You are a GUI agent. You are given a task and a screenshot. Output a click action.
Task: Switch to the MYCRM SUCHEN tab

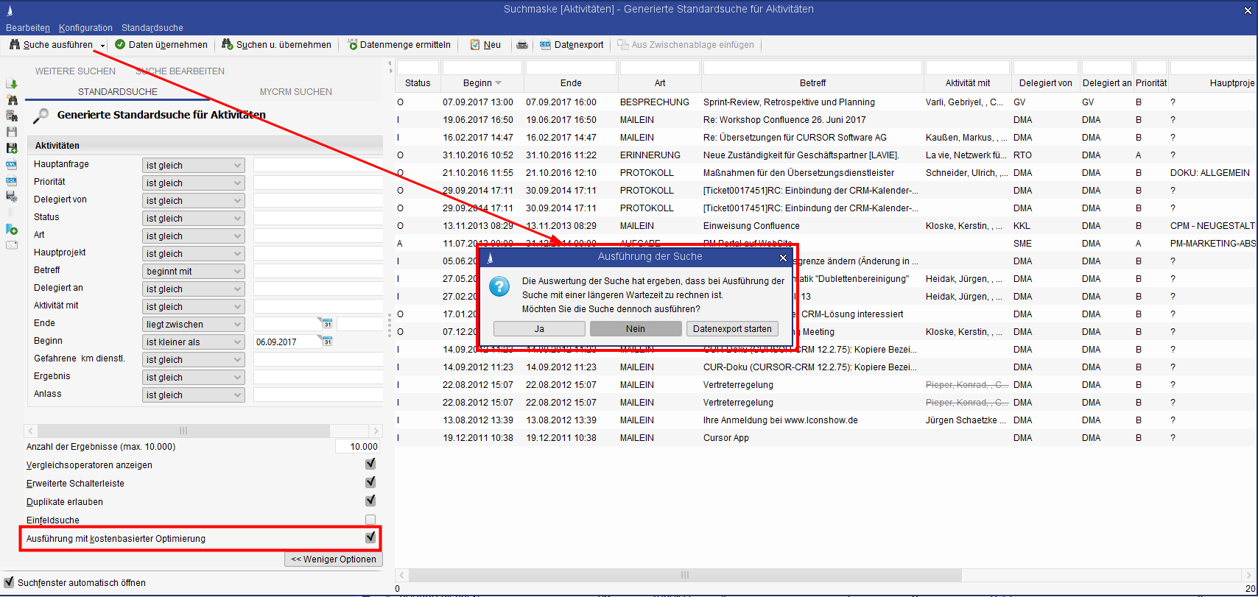pos(295,92)
